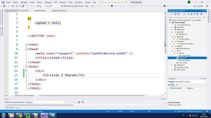This screenshot has height=118, width=211.
Task: Toggle word wrap icon in Sortie panel
Action: (83, 102)
